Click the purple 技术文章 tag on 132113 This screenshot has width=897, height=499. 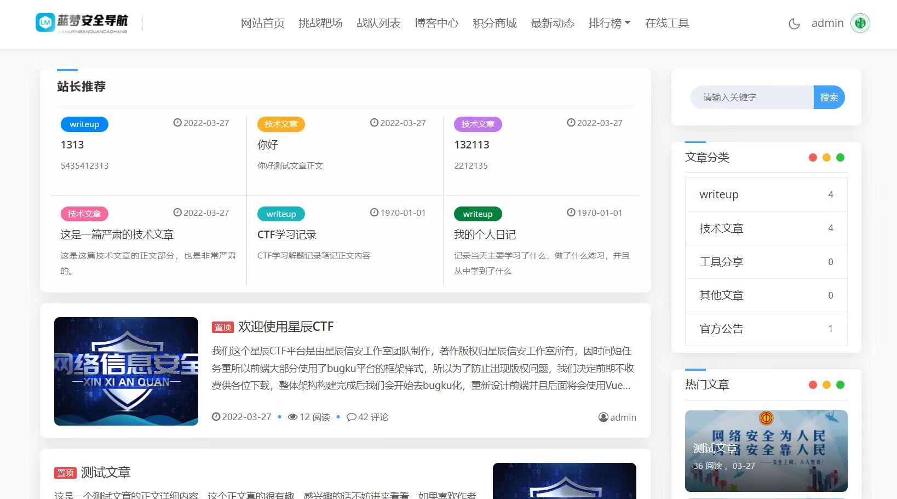click(478, 124)
